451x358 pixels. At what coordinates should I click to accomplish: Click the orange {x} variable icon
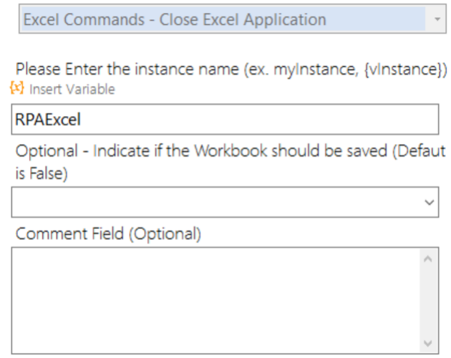pos(16,88)
